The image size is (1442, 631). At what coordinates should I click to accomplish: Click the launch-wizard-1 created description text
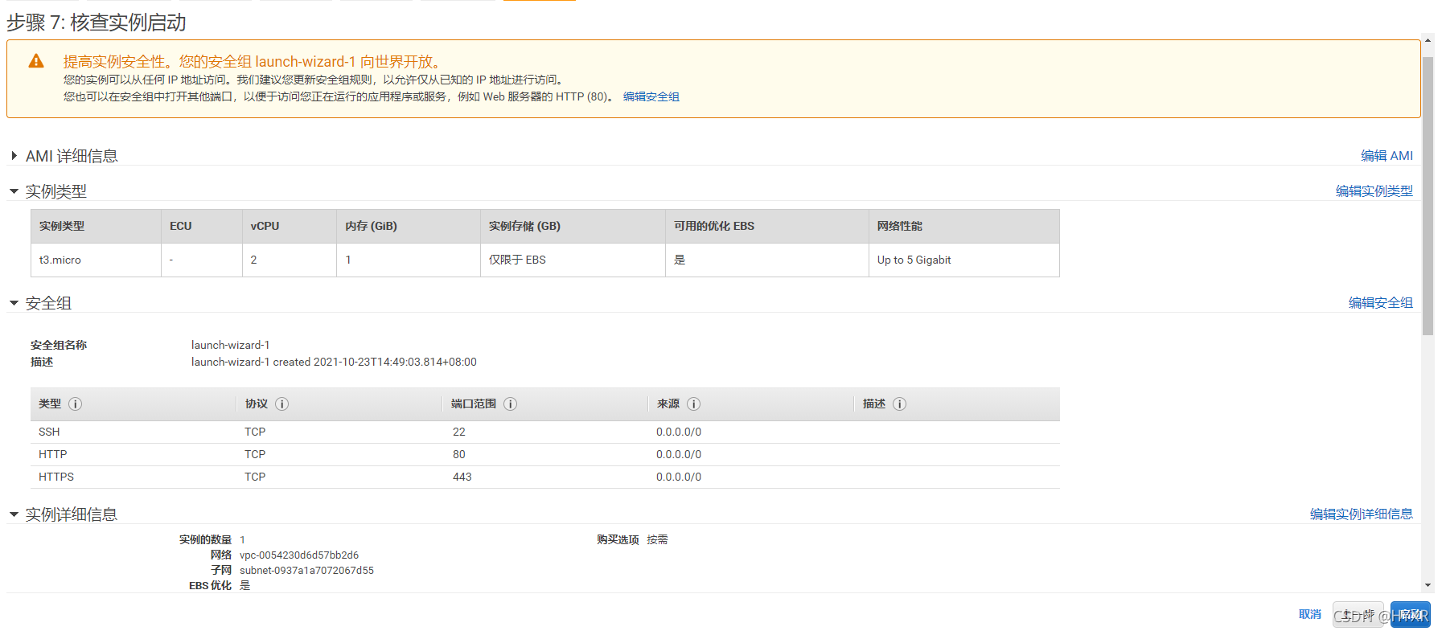tap(334, 362)
